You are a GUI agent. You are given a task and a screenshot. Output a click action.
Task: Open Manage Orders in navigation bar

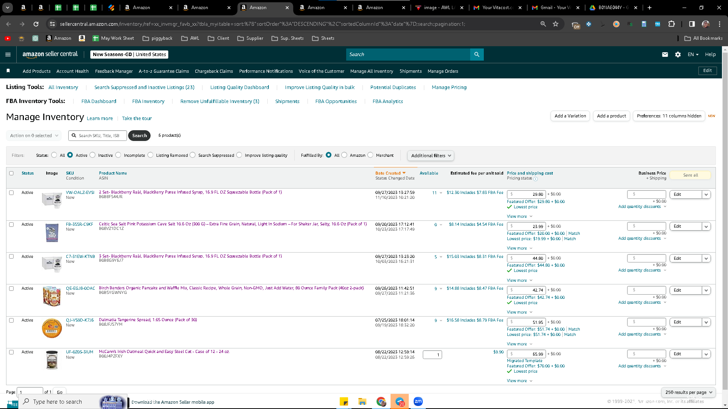(443, 71)
